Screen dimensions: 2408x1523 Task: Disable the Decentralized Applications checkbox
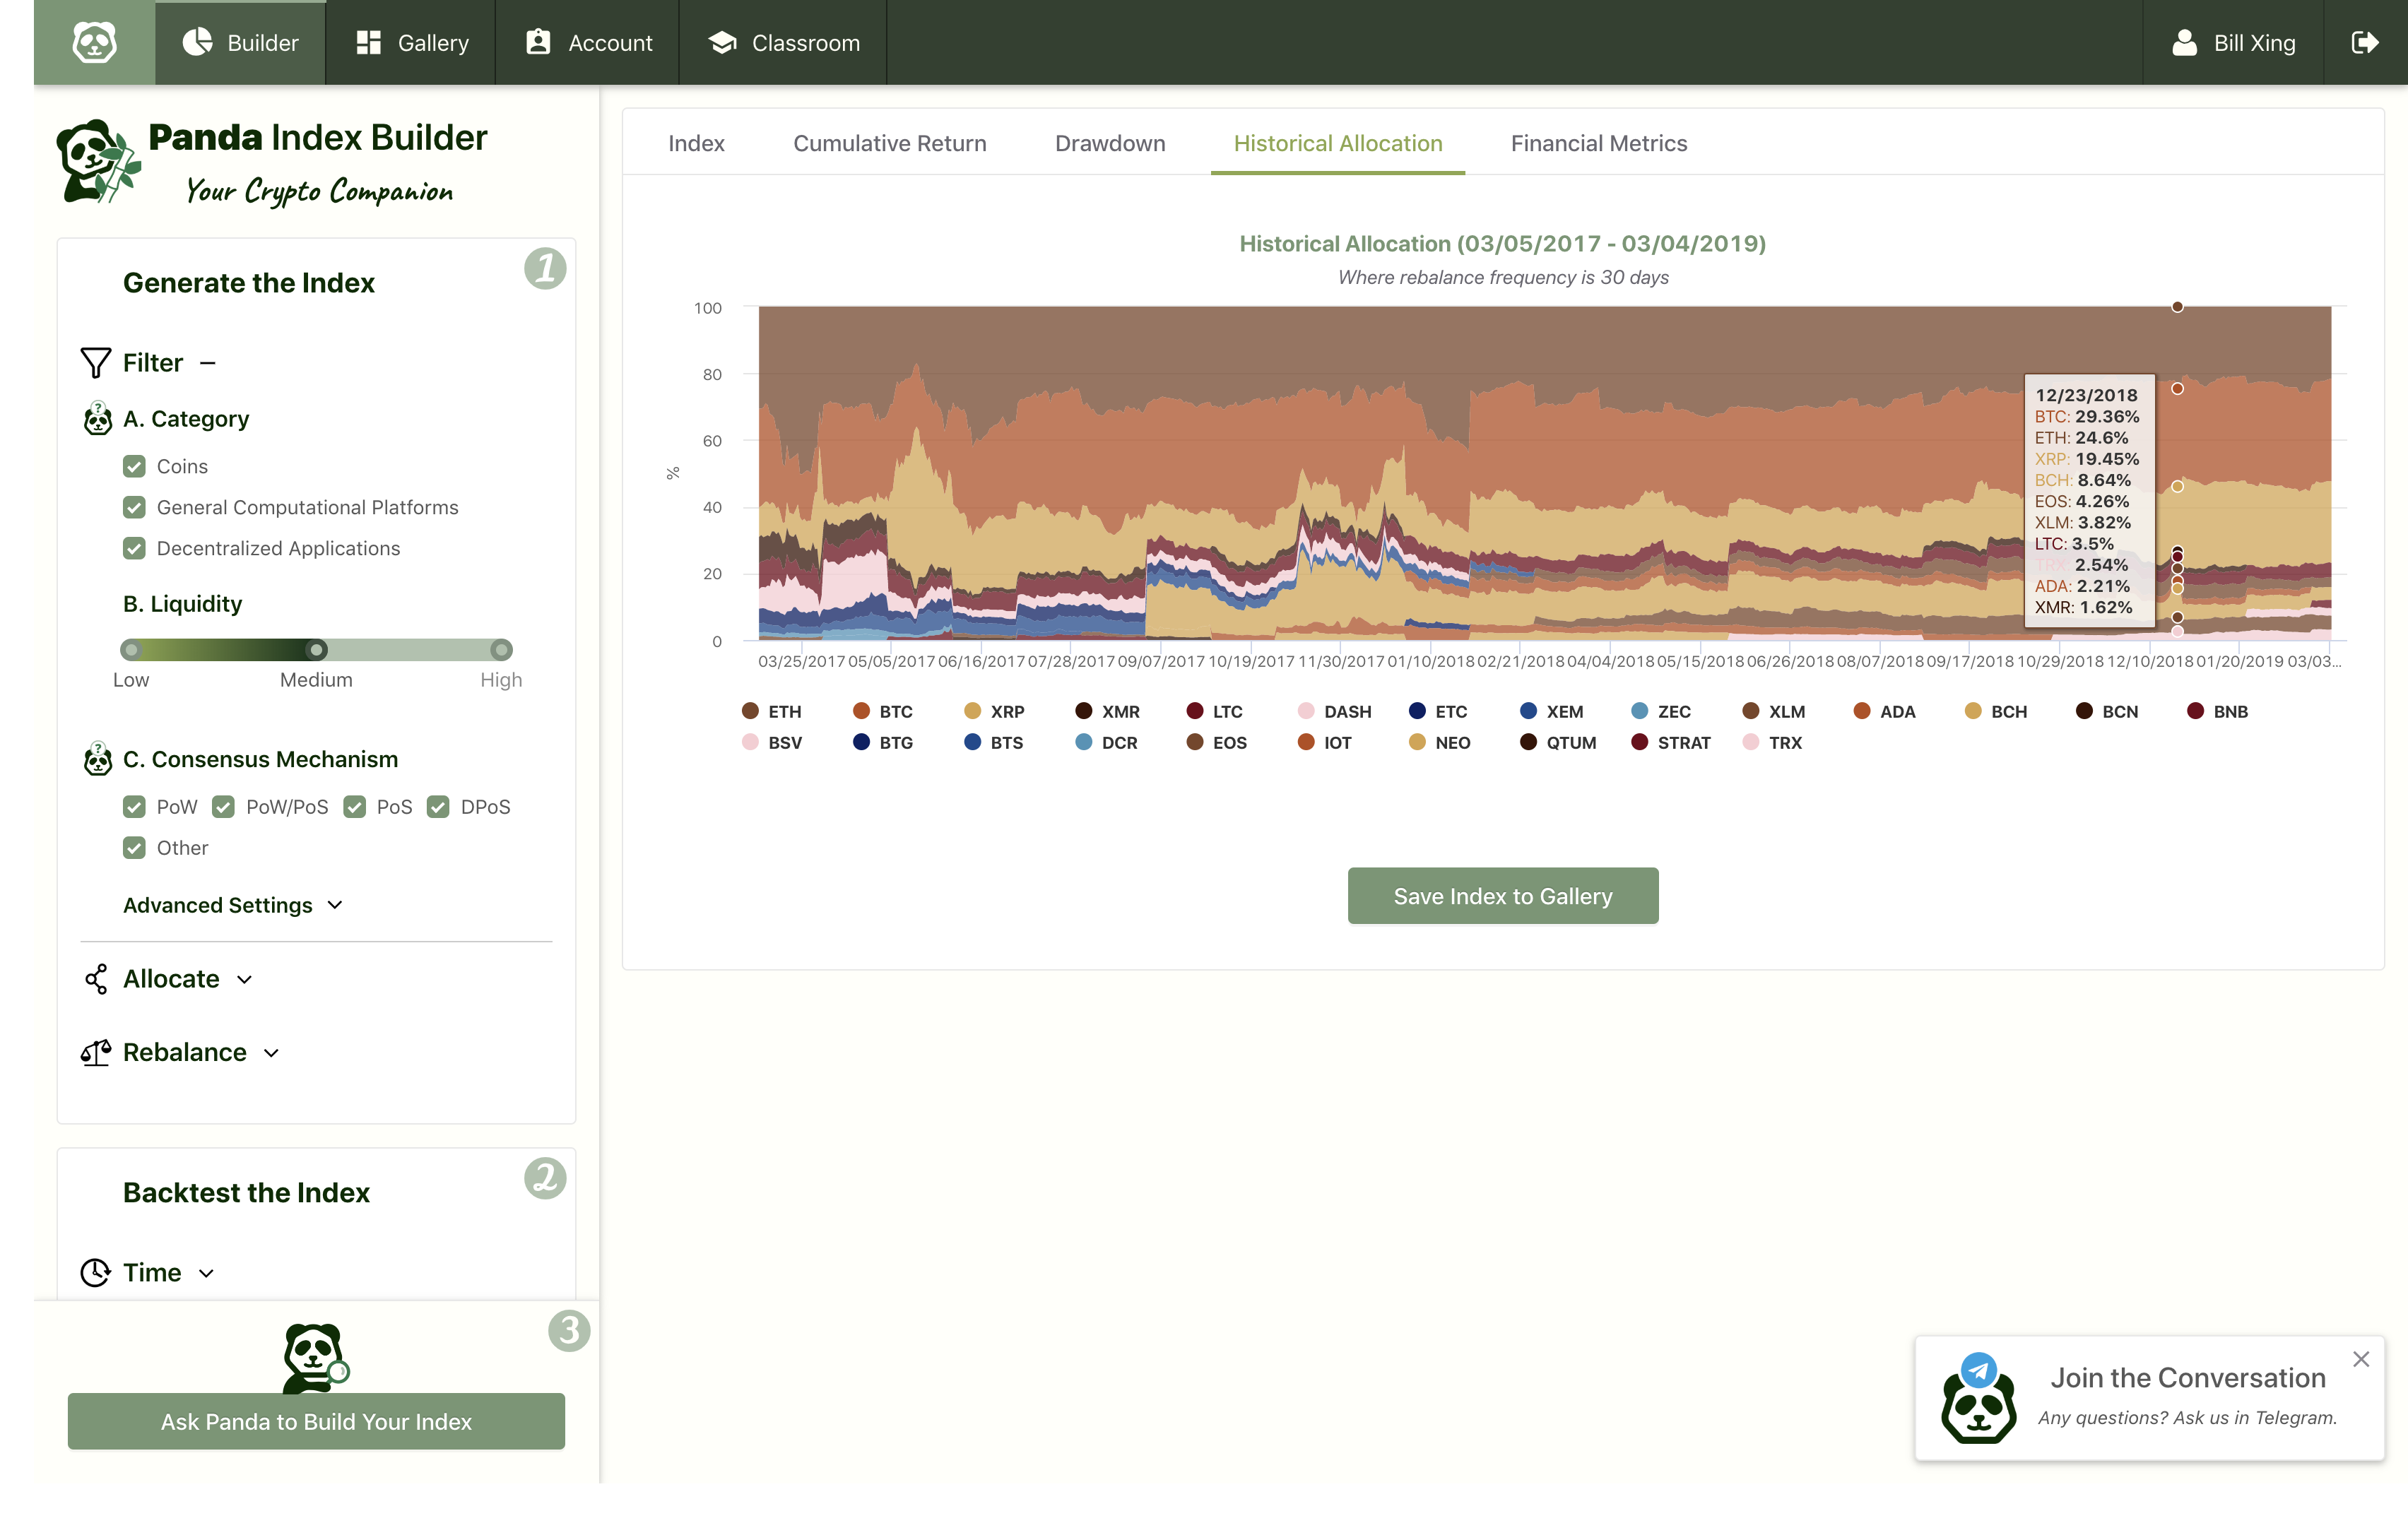[135, 548]
